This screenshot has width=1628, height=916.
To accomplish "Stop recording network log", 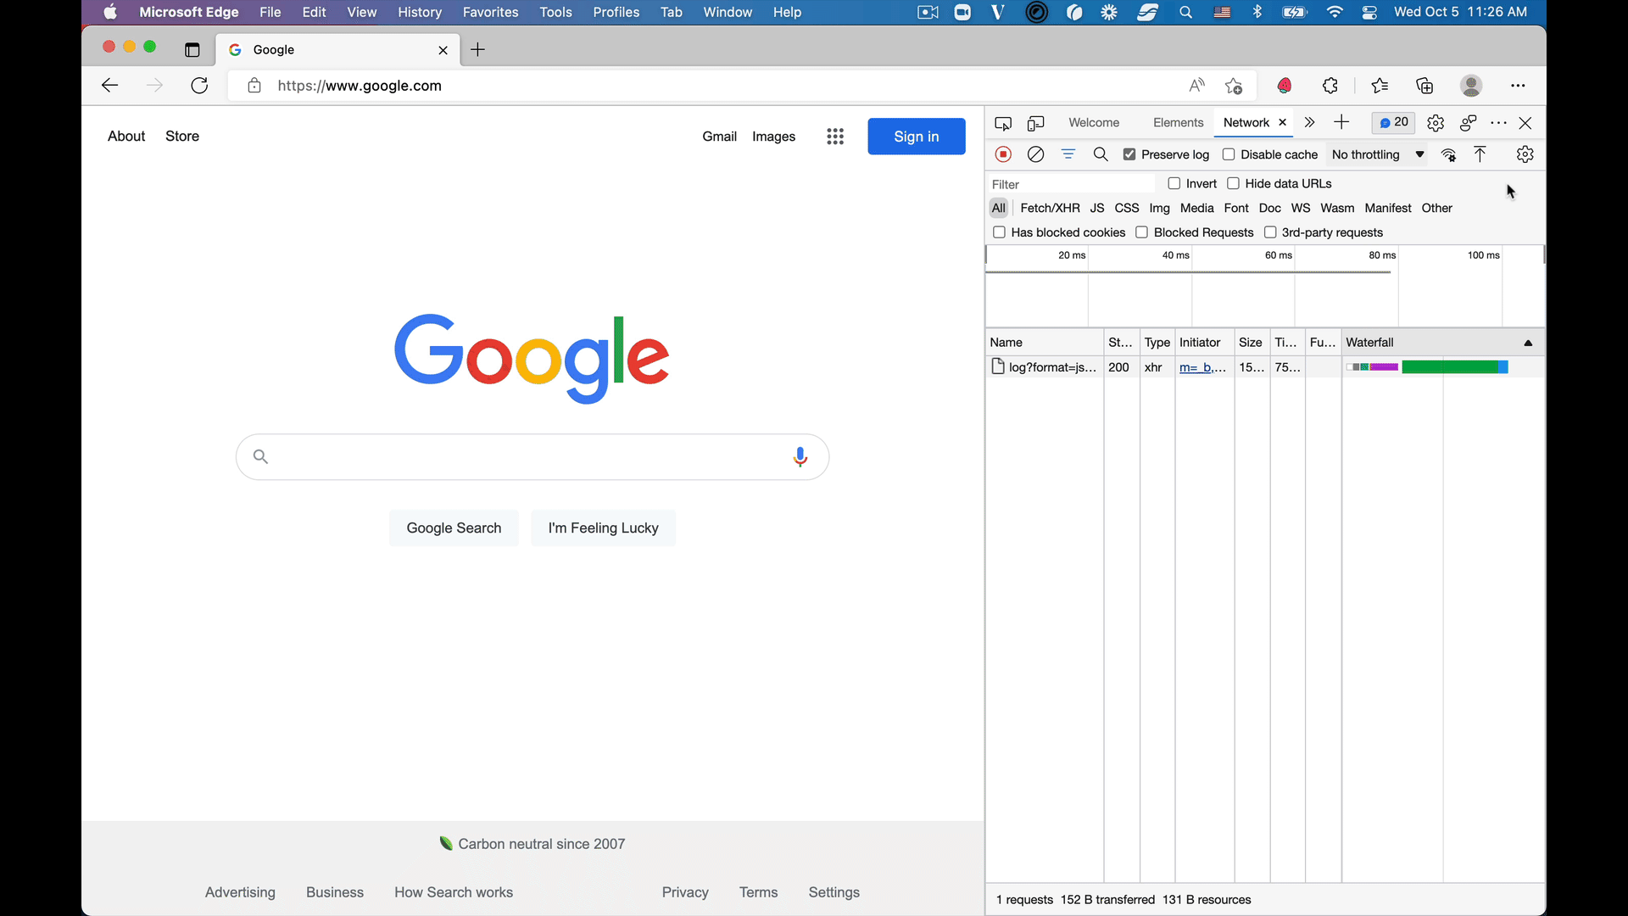I will pyautogui.click(x=1003, y=154).
